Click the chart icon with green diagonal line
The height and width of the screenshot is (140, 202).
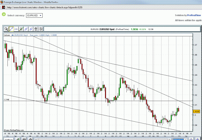[21, 29]
